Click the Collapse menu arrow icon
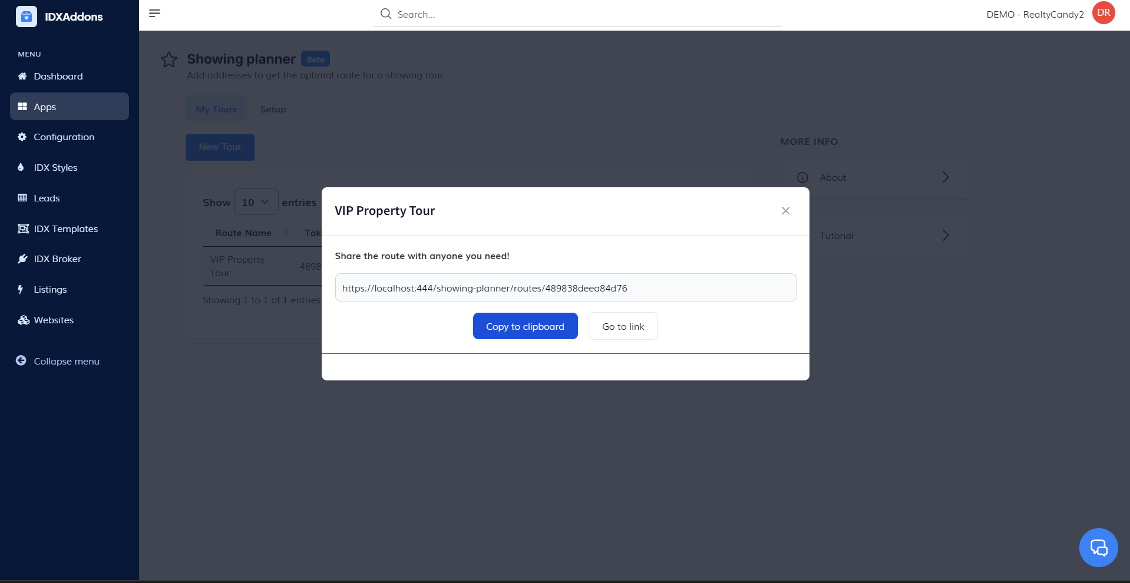Viewport: 1130px width, 583px height. (21, 361)
